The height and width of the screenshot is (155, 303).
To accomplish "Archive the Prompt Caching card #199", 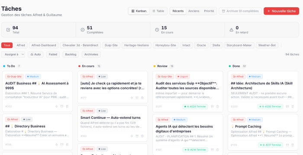I will (287, 145).
